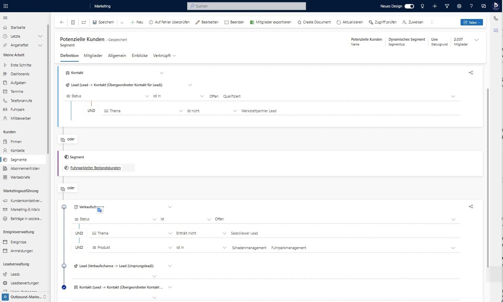Image resolution: width=503 pixels, height=302 pixels.
Task: Click the Mitglieder exportieren Excel icon
Action: [252, 22]
